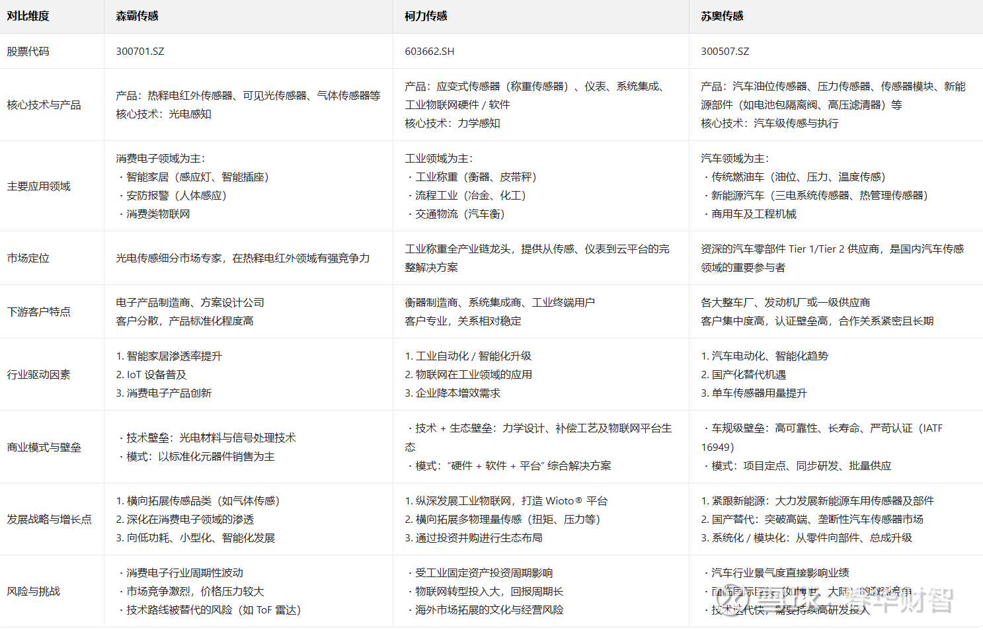The image size is (983, 630).
Task: Click the cell starting "光电传感细分市场专家"
Action: click(243, 258)
